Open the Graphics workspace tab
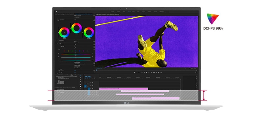 pyautogui.click(x=144, y=12)
